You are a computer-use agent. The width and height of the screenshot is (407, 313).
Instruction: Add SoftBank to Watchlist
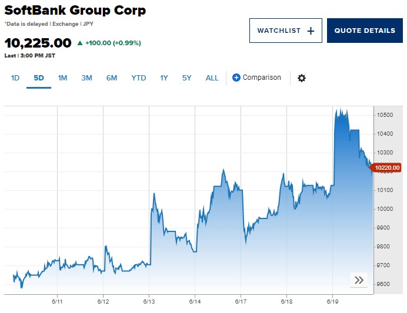[x=285, y=31]
